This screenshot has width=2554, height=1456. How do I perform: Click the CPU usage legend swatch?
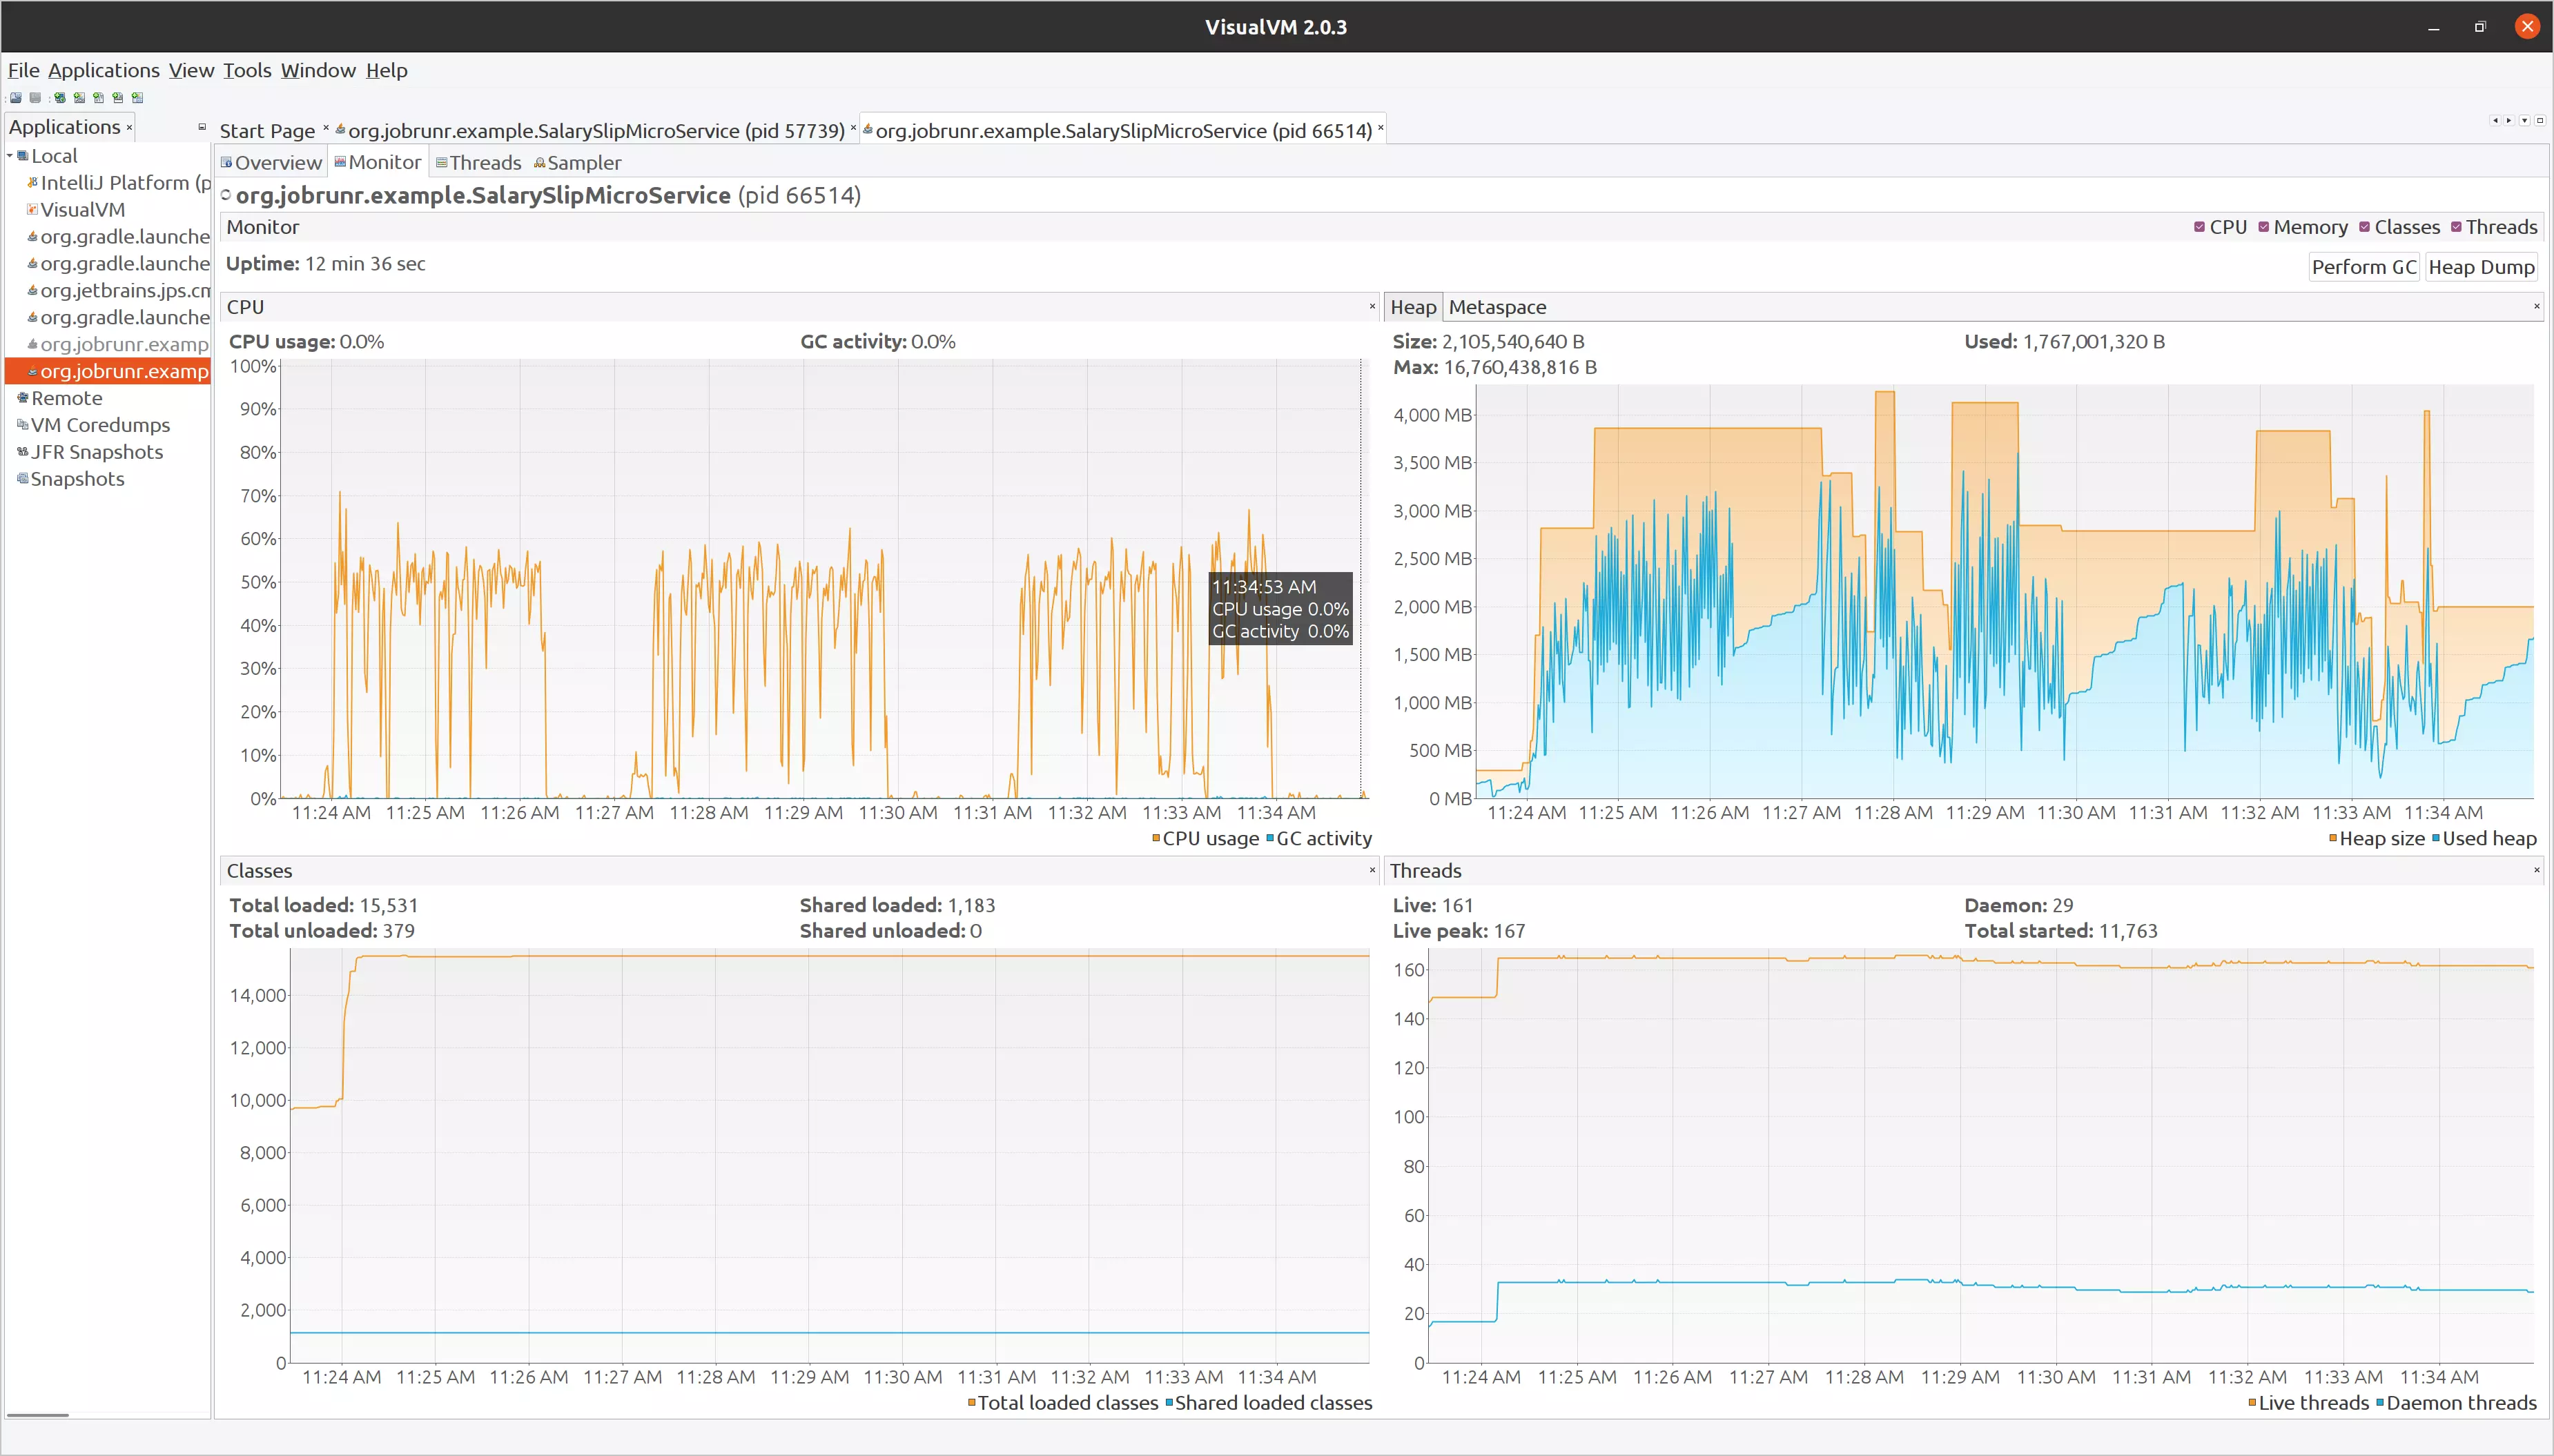pyautogui.click(x=1156, y=838)
